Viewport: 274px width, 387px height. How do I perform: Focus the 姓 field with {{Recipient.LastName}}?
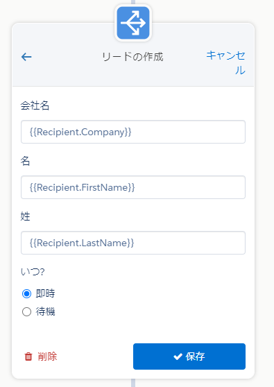click(x=133, y=243)
